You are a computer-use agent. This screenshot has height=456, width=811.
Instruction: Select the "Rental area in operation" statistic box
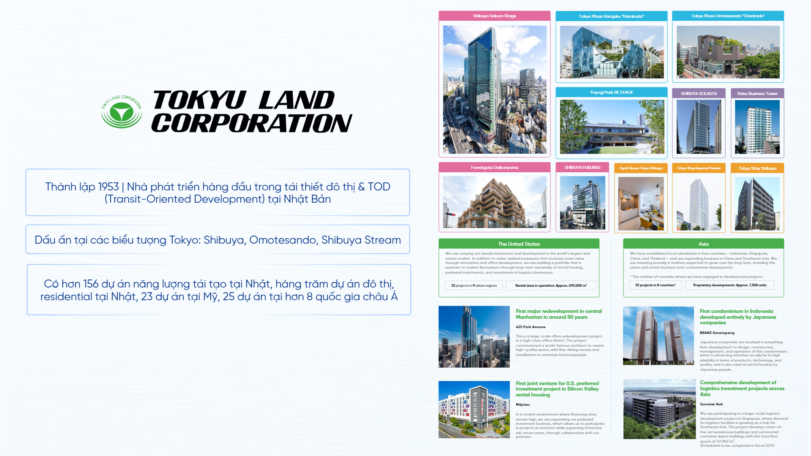551,285
